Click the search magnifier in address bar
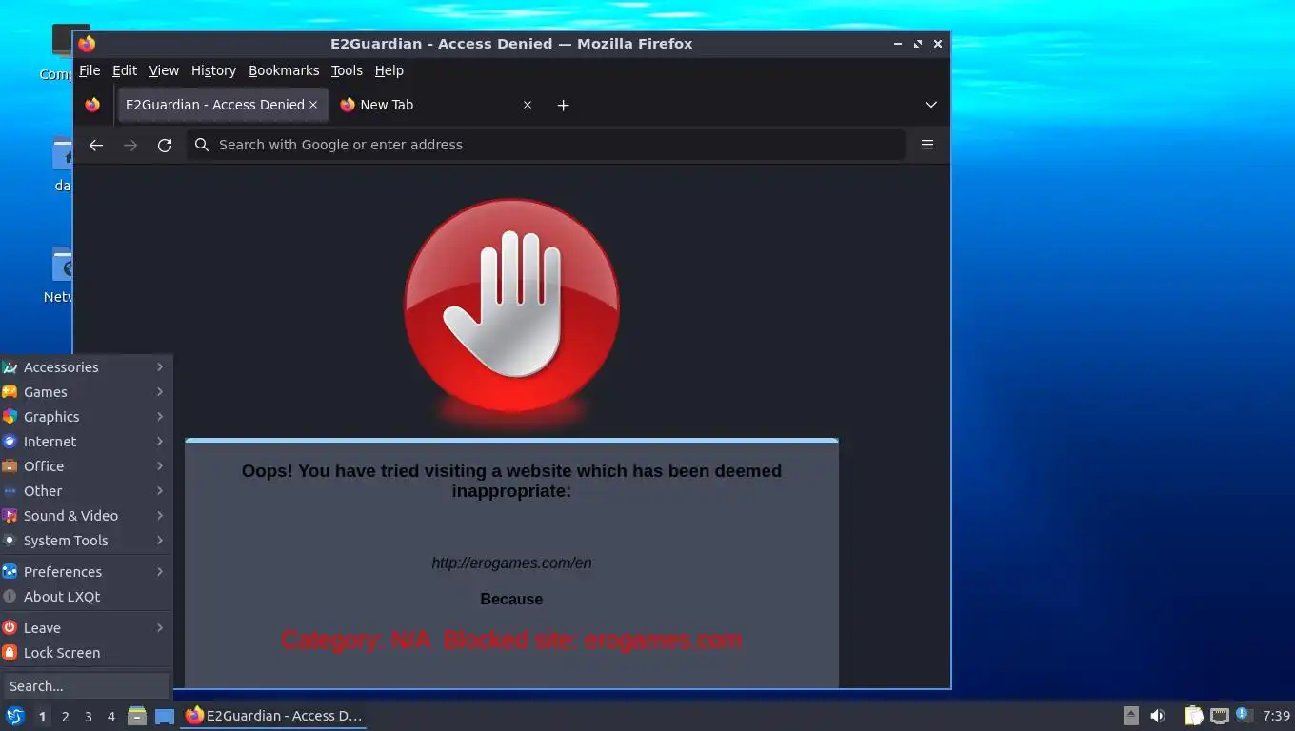 (202, 145)
